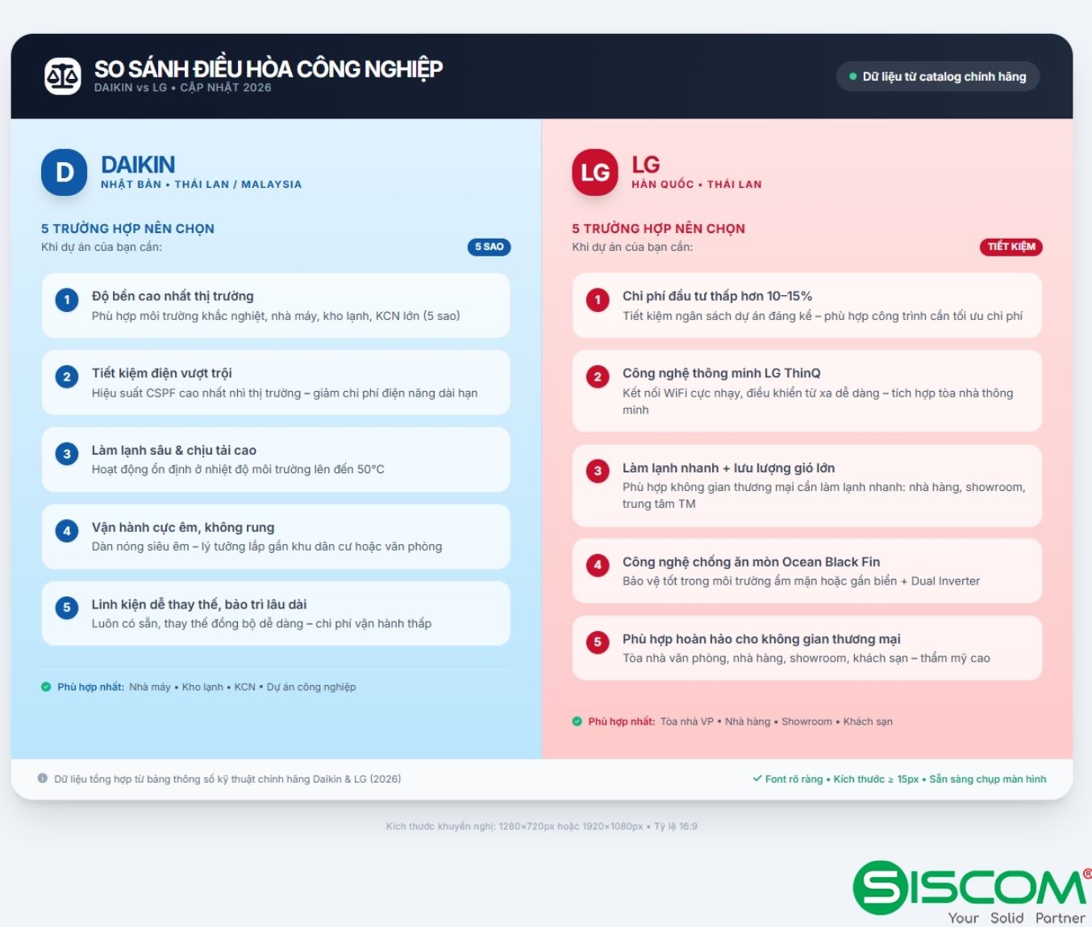Click green check icon before Daikin 'Phù hợp nhất'

click(46, 687)
